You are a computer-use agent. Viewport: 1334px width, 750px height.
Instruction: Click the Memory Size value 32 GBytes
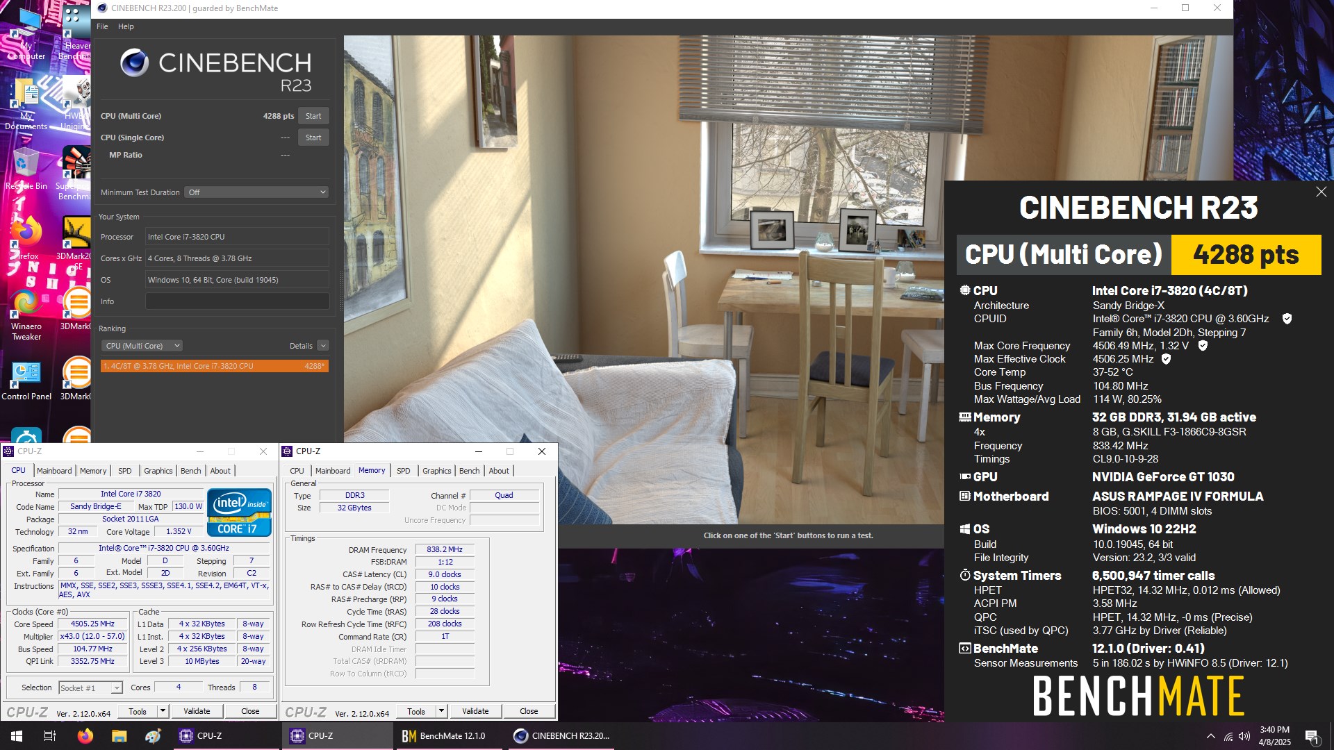(x=354, y=508)
